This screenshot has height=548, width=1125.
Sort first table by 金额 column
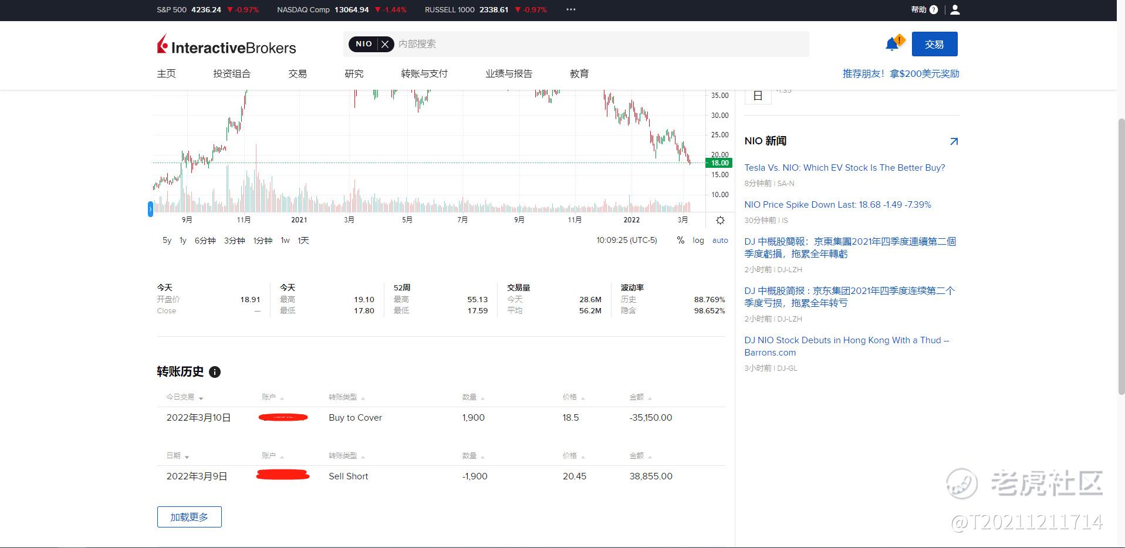point(640,397)
